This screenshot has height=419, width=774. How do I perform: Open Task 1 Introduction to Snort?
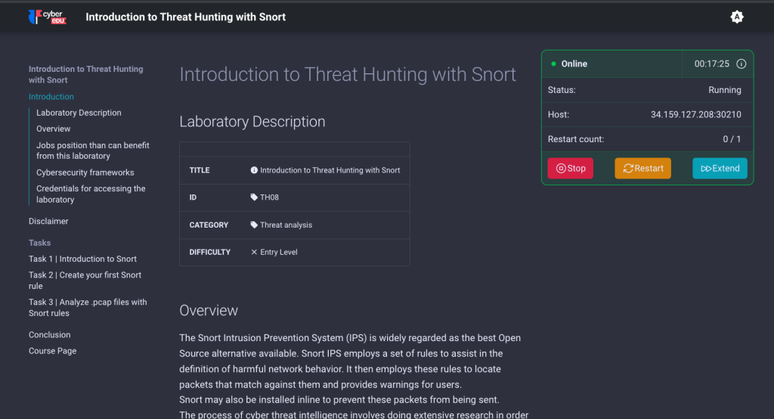click(82, 259)
